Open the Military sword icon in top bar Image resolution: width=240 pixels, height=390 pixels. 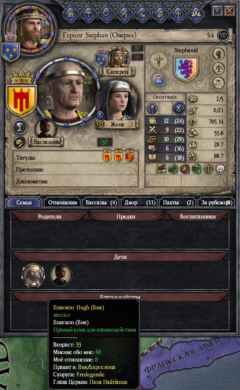[125, 14]
